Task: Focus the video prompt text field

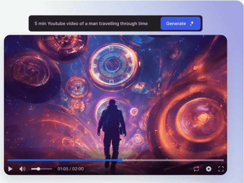Action: [x=91, y=24]
